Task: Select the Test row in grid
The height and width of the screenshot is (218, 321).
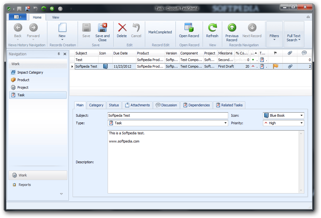Action: (191, 60)
